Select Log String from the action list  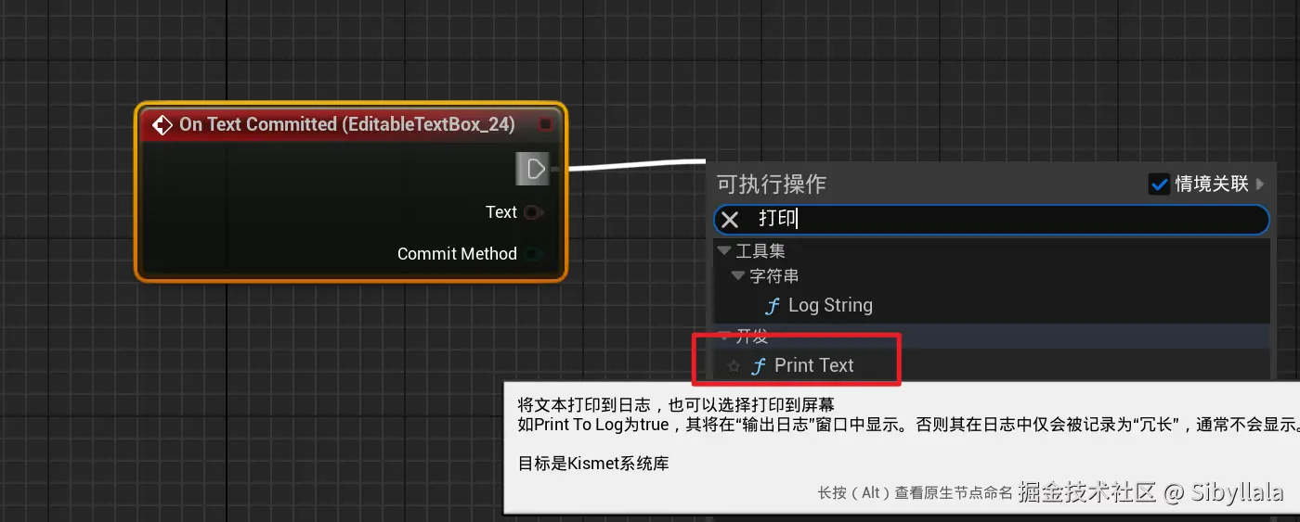[x=830, y=305]
